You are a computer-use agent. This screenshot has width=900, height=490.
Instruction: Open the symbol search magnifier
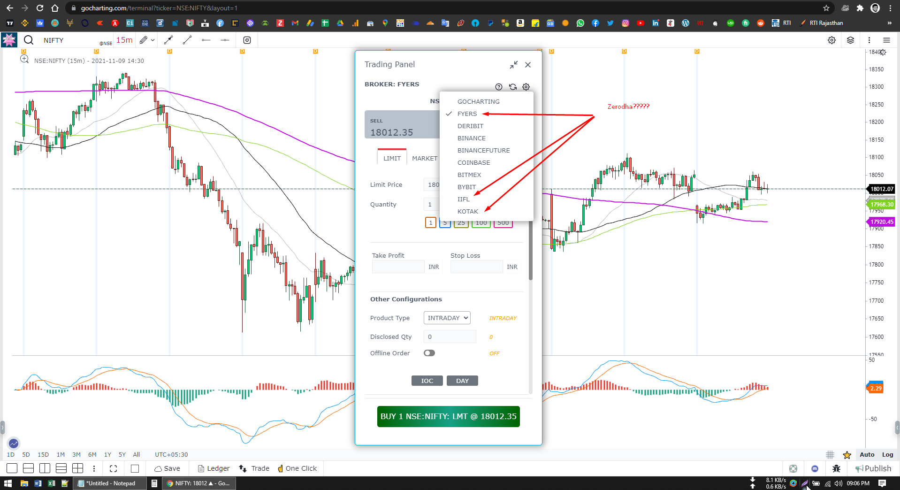[x=28, y=40]
